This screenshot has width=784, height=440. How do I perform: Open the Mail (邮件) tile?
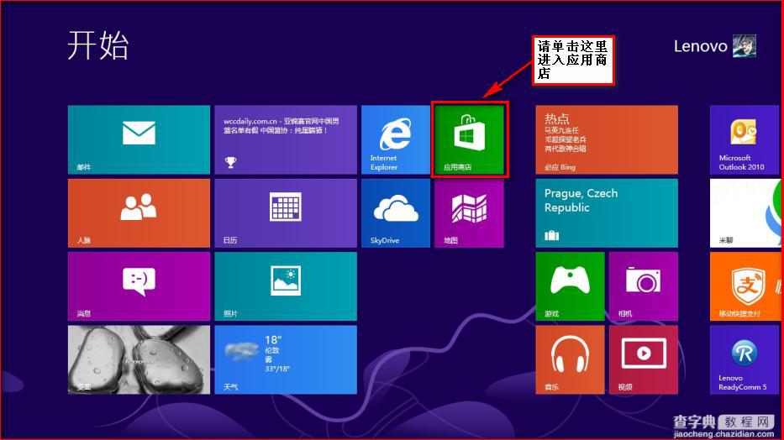pos(139,140)
